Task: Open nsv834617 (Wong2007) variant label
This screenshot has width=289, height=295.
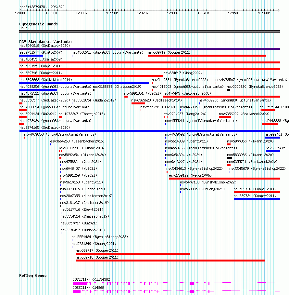Action: (183, 73)
